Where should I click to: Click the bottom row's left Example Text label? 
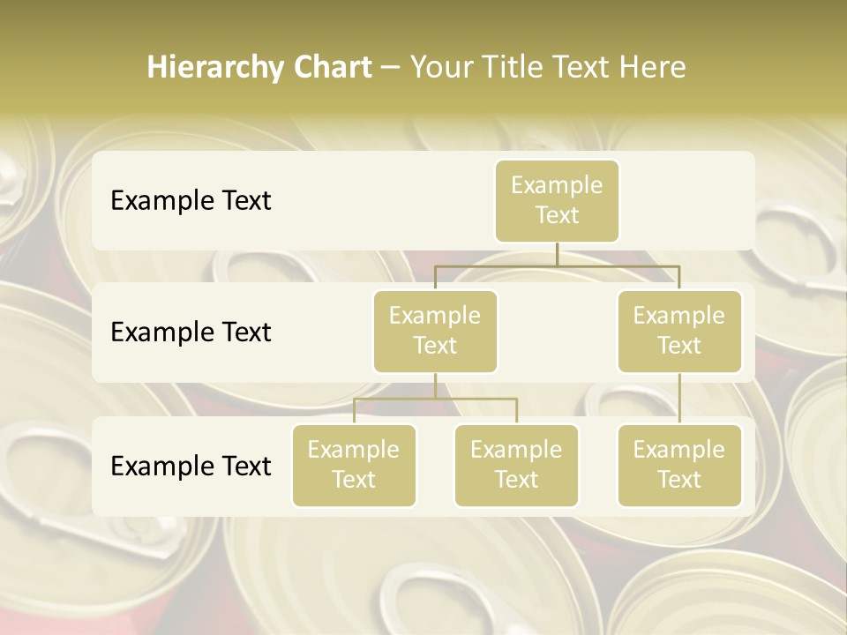[191, 466]
